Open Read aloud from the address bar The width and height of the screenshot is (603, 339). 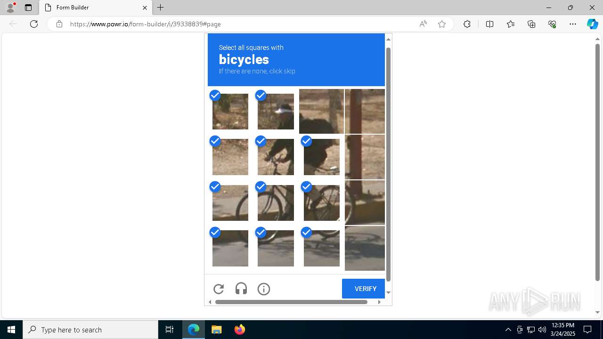coord(423,24)
